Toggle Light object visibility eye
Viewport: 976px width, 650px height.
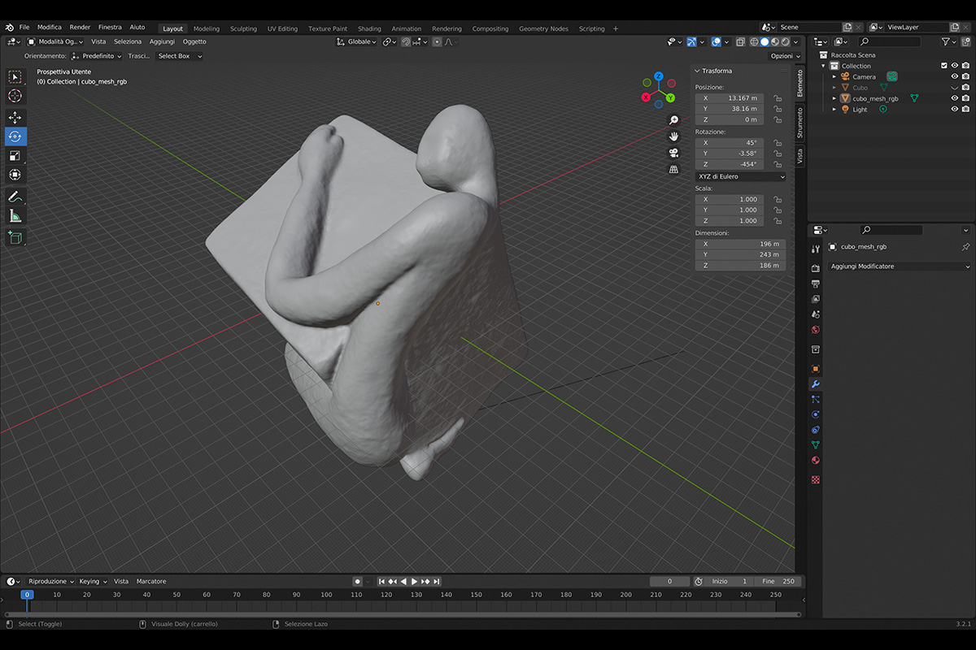955,109
